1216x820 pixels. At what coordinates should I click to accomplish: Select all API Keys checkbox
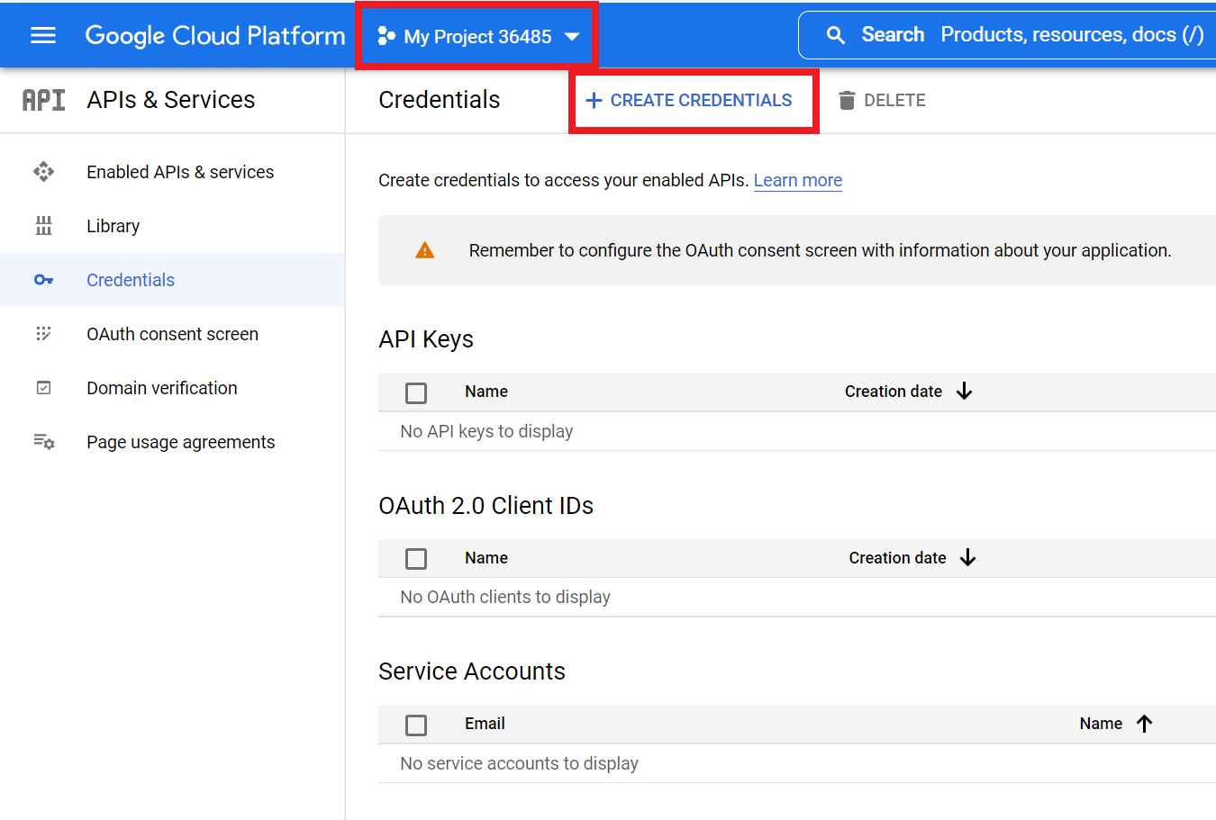coord(416,392)
